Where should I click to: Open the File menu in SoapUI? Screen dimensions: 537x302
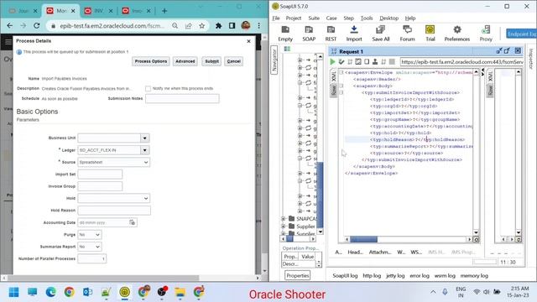tap(276, 18)
